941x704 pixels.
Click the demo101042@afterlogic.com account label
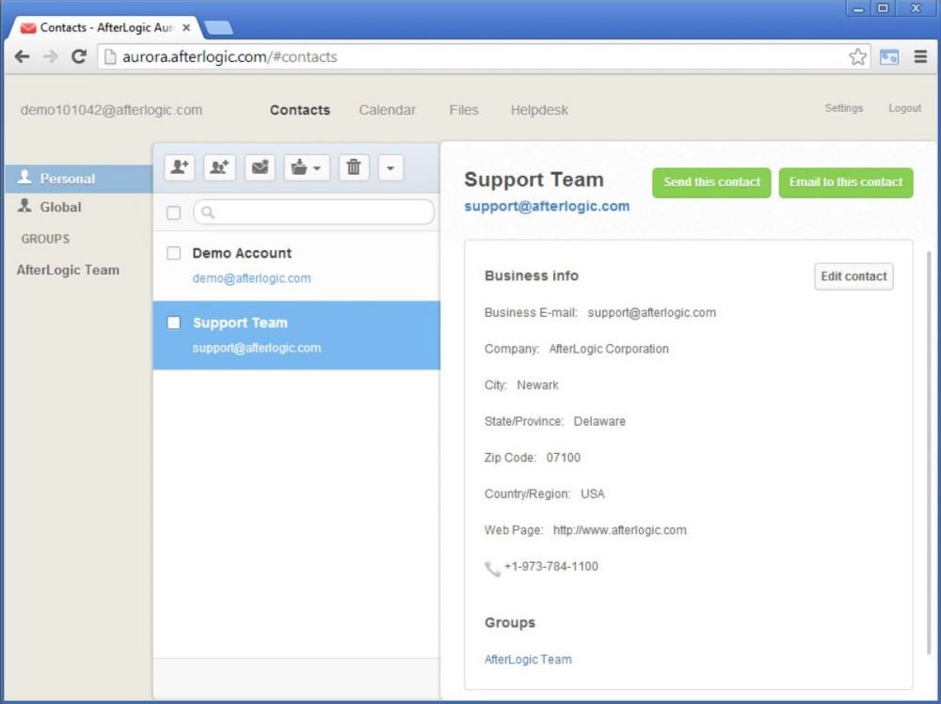pos(111,110)
